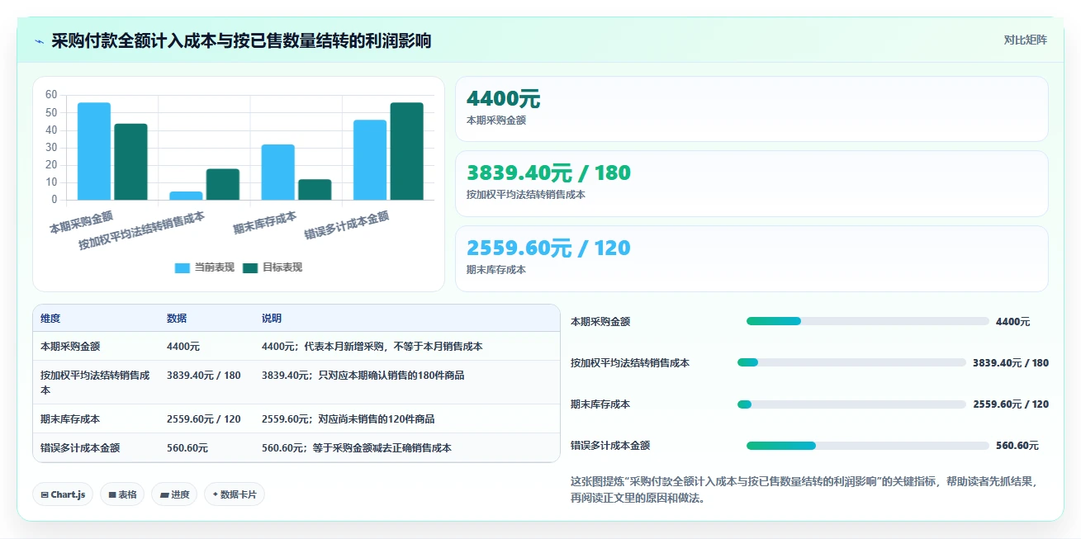The height and width of the screenshot is (539, 1081).
Task: Click the tallest dark green bar for 错误多计成本金额
Action: click(407, 151)
